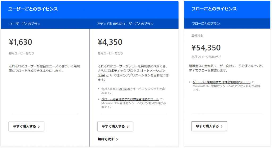The height and width of the screenshot is (148, 272).
Task: Click the ¥1,630 price text
Action: tap(20, 42)
